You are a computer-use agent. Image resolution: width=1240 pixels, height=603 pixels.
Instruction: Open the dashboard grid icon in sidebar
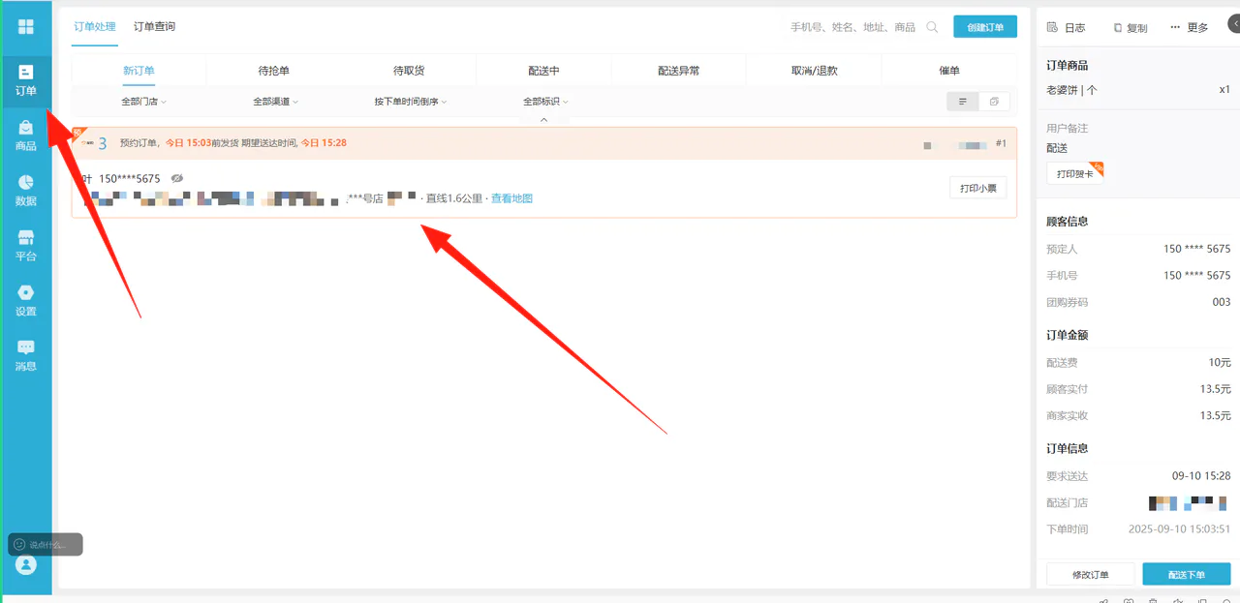(26, 27)
